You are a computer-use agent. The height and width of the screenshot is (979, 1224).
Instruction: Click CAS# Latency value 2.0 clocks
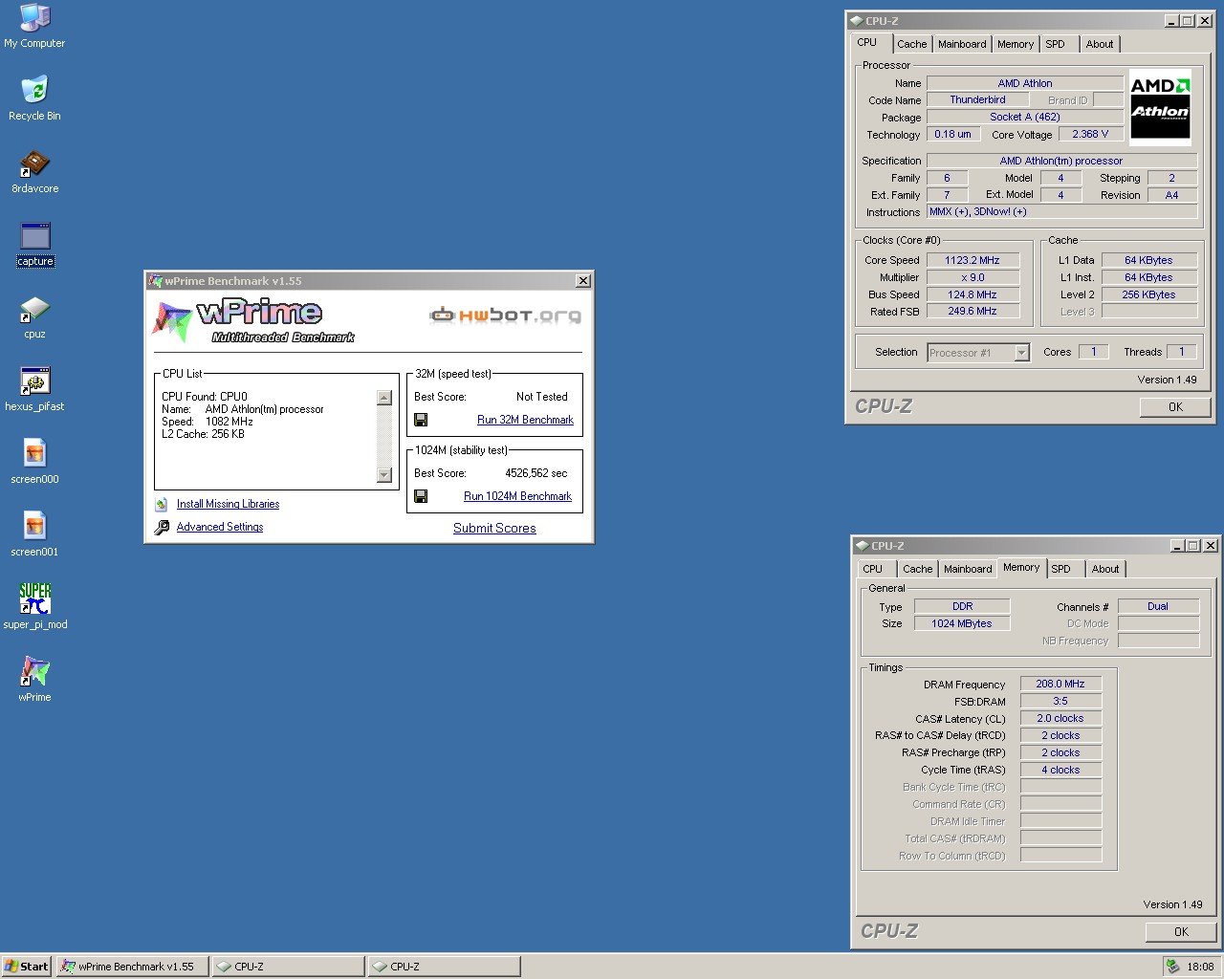click(x=1060, y=718)
